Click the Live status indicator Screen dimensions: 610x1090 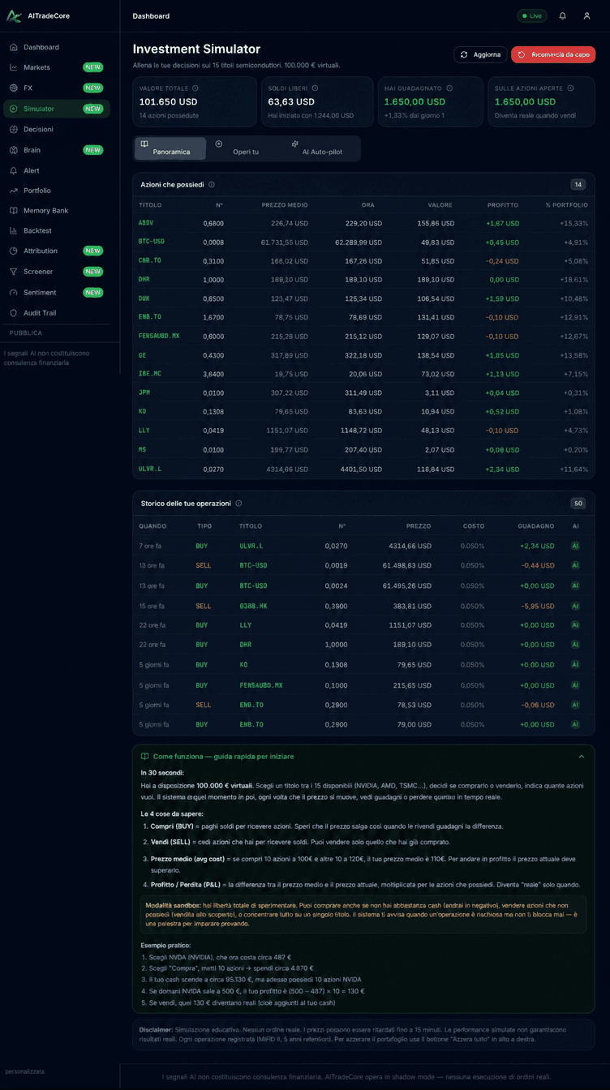(x=532, y=15)
